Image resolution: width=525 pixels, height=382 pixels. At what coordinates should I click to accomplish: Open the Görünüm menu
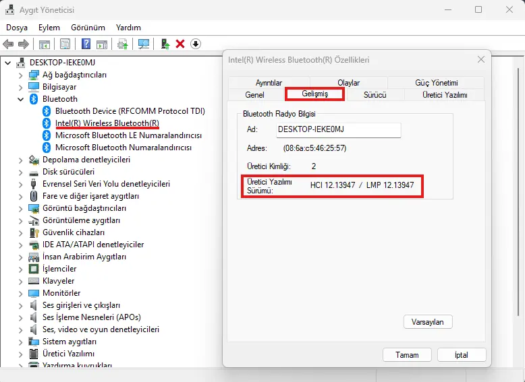tap(88, 28)
